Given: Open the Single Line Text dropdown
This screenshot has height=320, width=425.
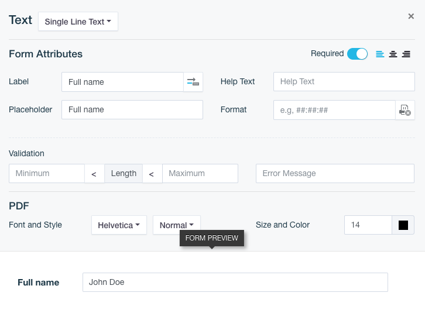Looking at the screenshot, I should 78,22.
